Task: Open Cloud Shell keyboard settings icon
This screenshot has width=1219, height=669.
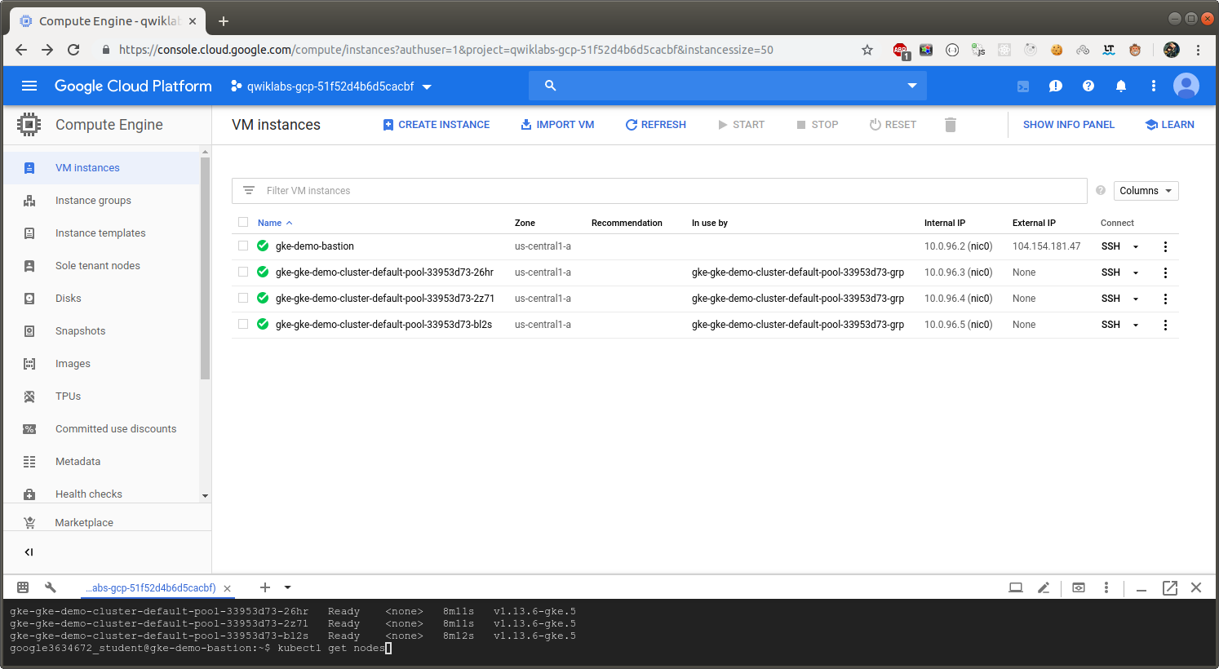Action: [x=23, y=587]
